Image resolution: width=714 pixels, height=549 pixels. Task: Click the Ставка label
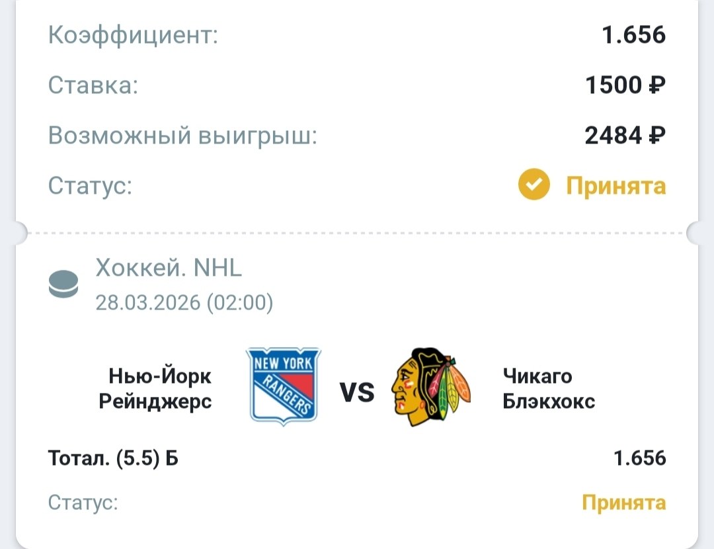93,85
